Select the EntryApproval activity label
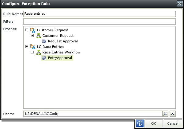Image resolution: width=184 pixels, height=129 pixels. pyautogui.click(x=60, y=58)
